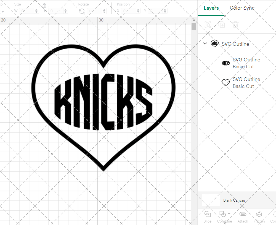Click the Position X stepper arrows
The width and height of the screenshot is (276, 225).
[x=138, y=11]
